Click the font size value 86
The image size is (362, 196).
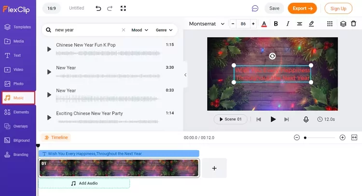point(243,24)
